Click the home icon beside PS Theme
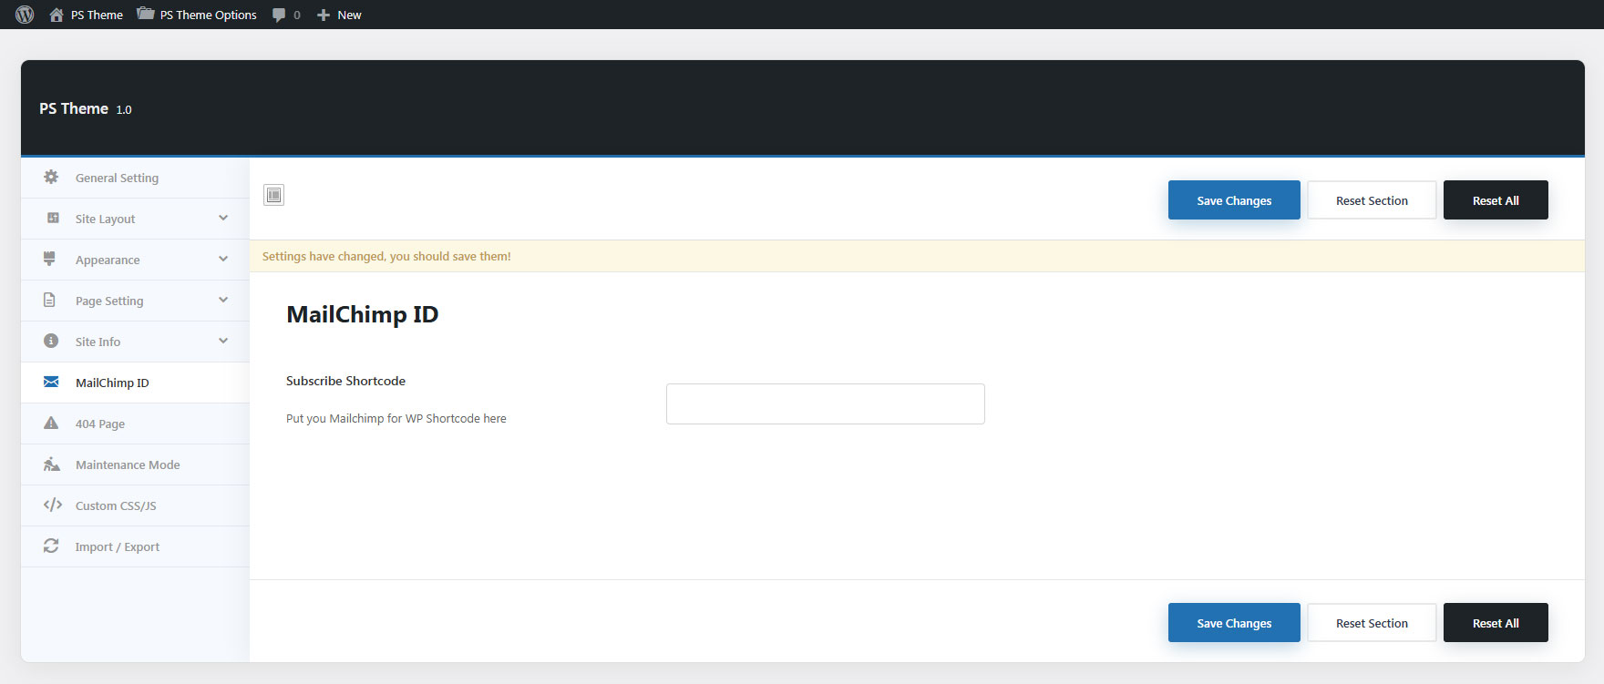This screenshot has width=1604, height=684. [x=57, y=15]
